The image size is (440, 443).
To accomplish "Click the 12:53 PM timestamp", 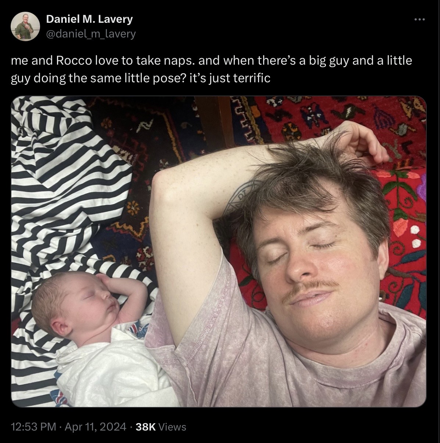I will pos(34,427).
